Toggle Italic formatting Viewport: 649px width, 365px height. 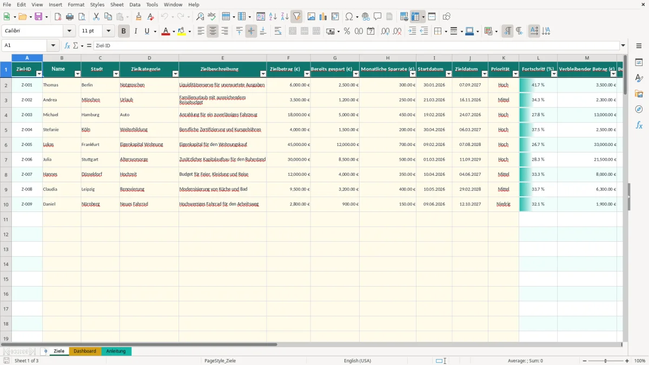(x=135, y=31)
